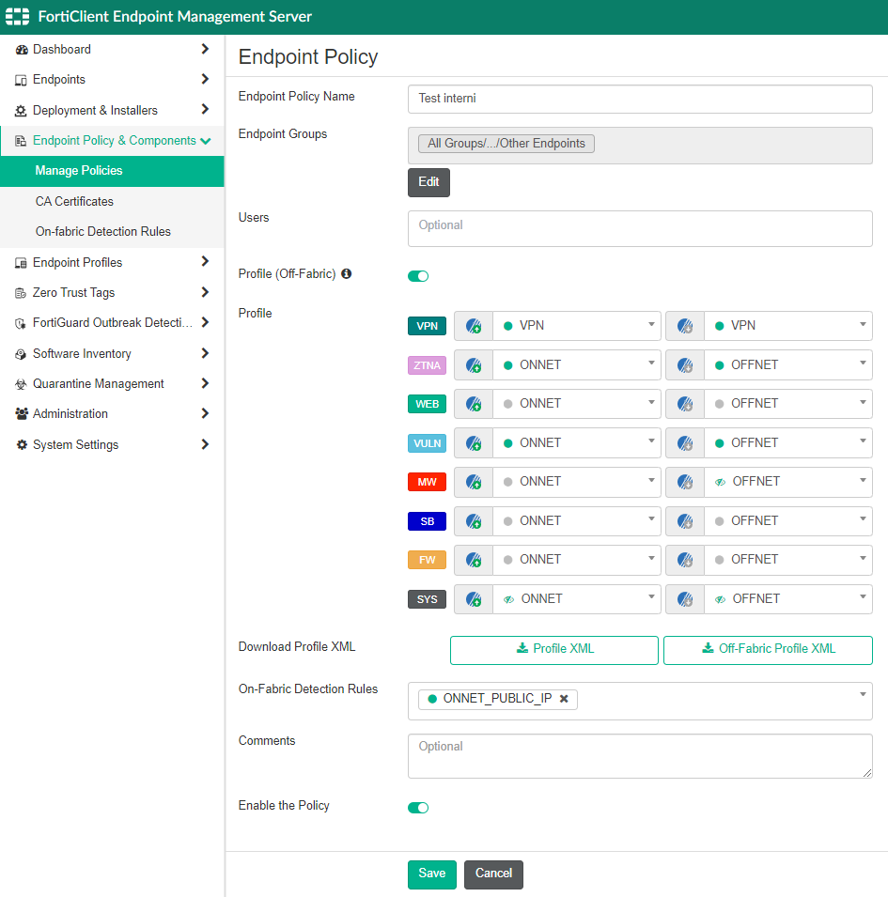
Task: Open the SYS ONNET profile dropdown
Action: click(577, 599)
